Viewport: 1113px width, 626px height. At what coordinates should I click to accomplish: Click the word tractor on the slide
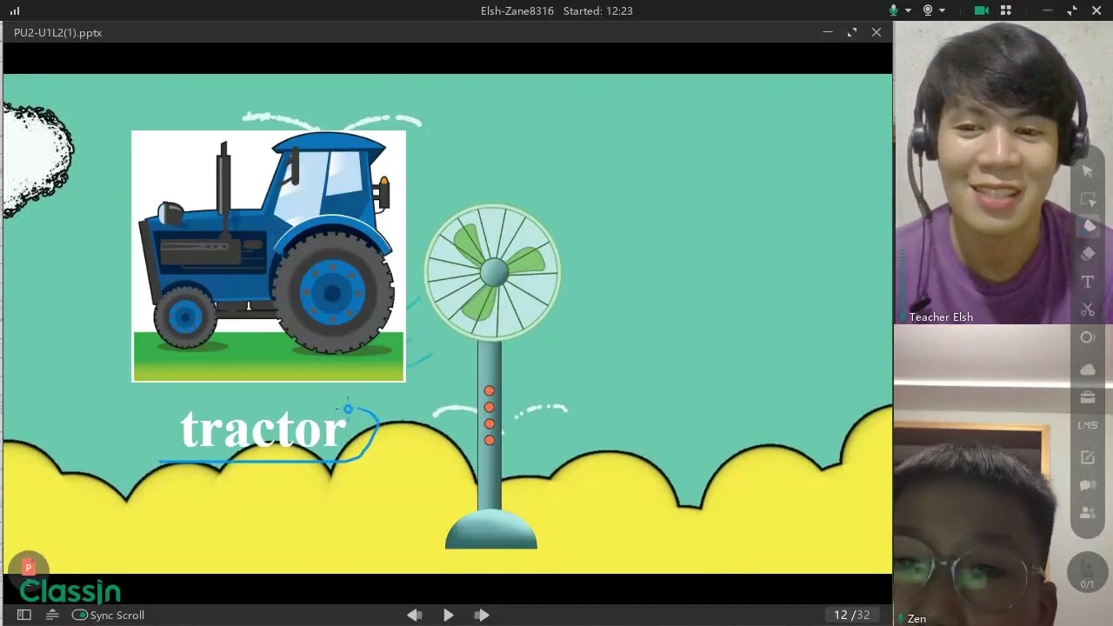[x=263, y=429]
